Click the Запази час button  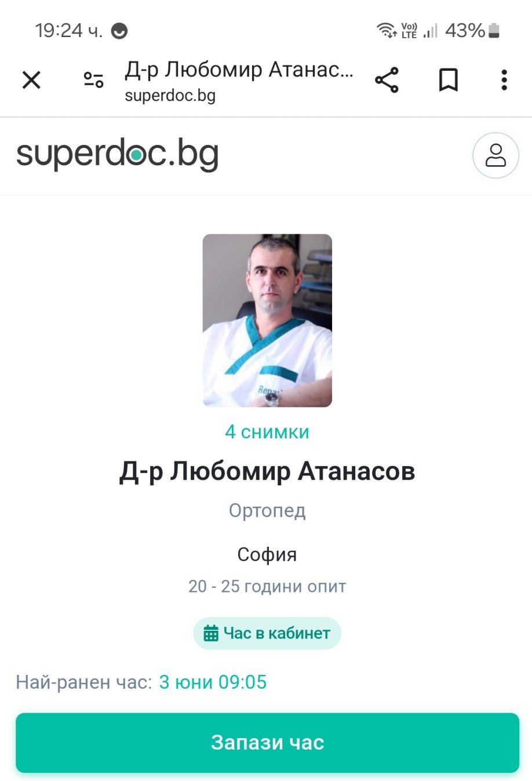(x=267, y=743)
